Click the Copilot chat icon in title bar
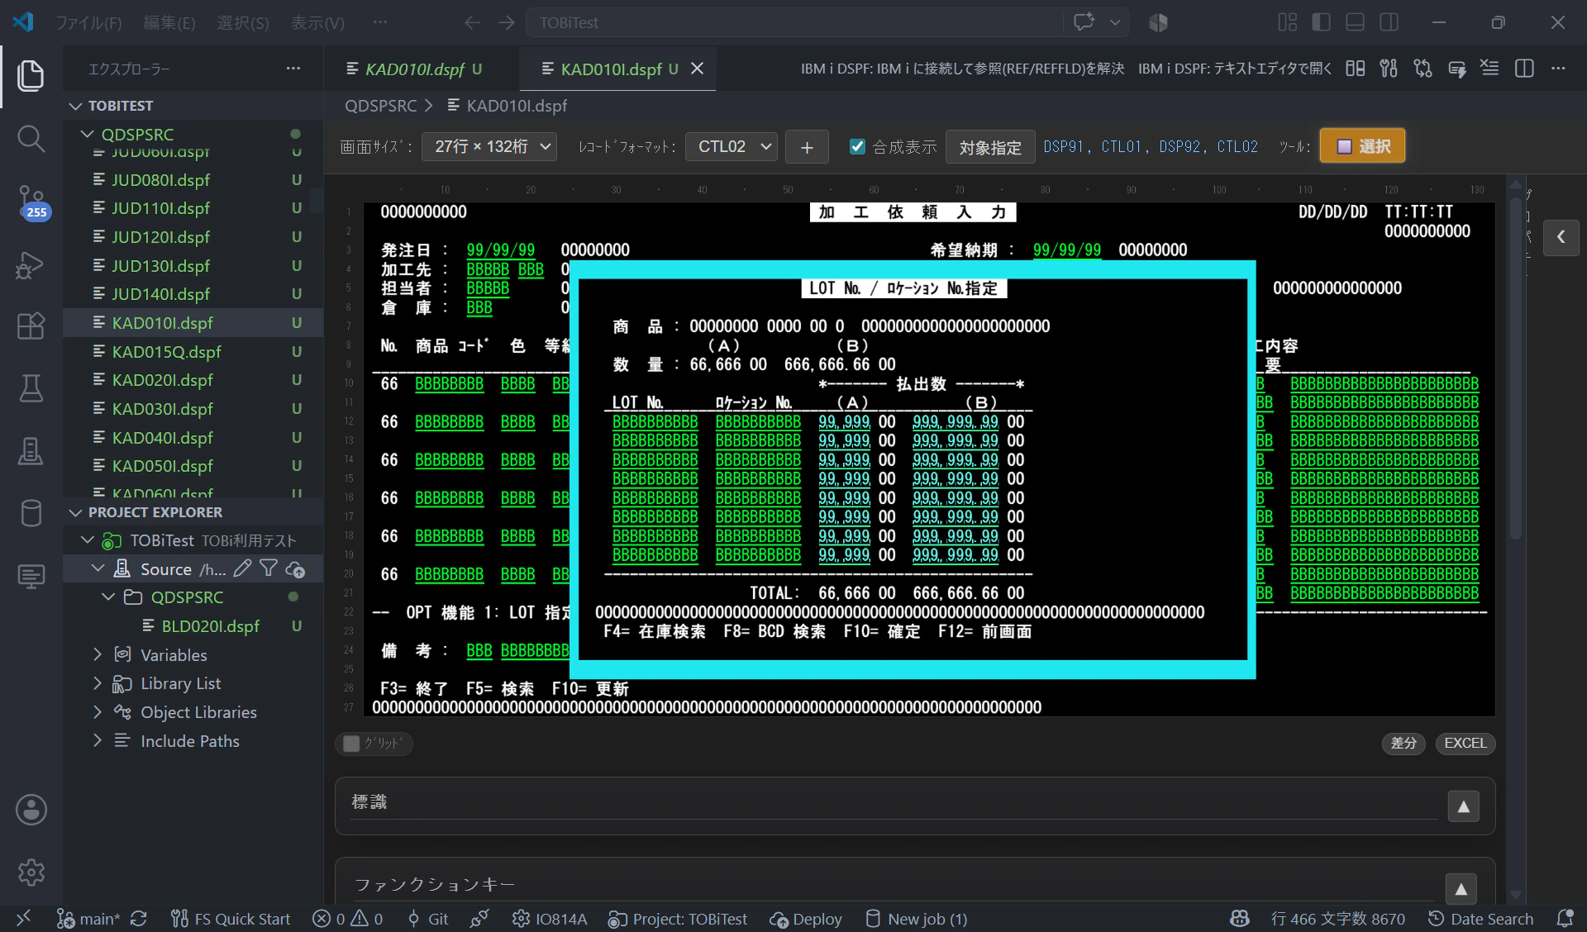The image size is (1587, 932). (x=1084, y=22)
